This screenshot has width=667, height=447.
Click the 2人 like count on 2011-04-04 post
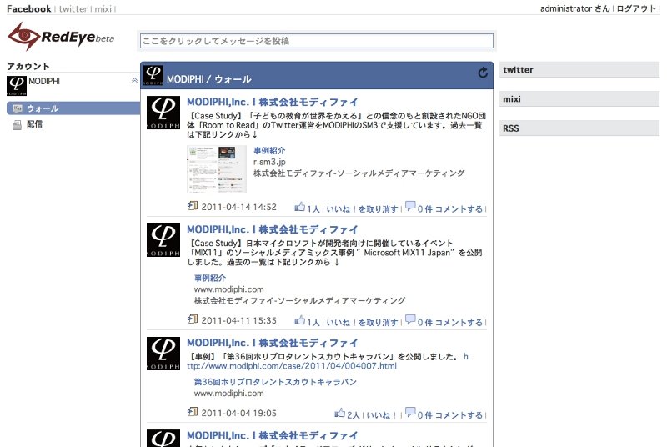(353, 415)
